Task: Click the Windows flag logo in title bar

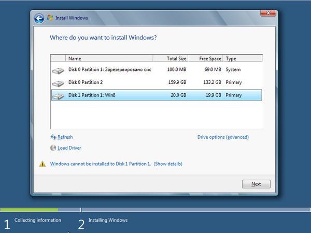Action: click(x=50, y=18)
